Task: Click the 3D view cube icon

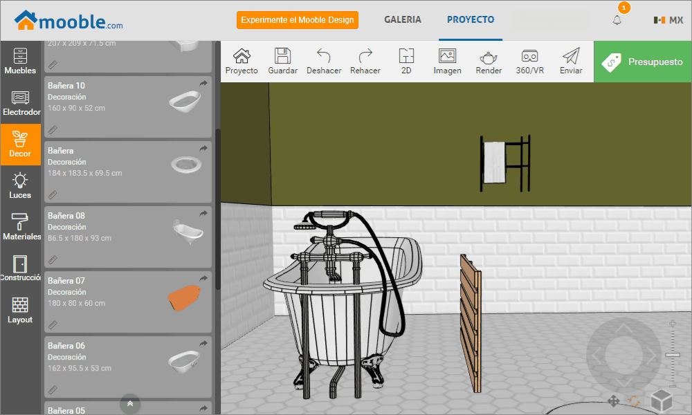Action: pos(662,400)
